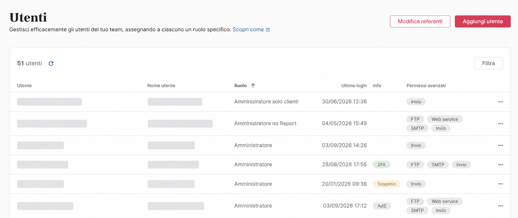Select the Amministratore solo clienti role text
518x218 pixels.
(266, 102)
